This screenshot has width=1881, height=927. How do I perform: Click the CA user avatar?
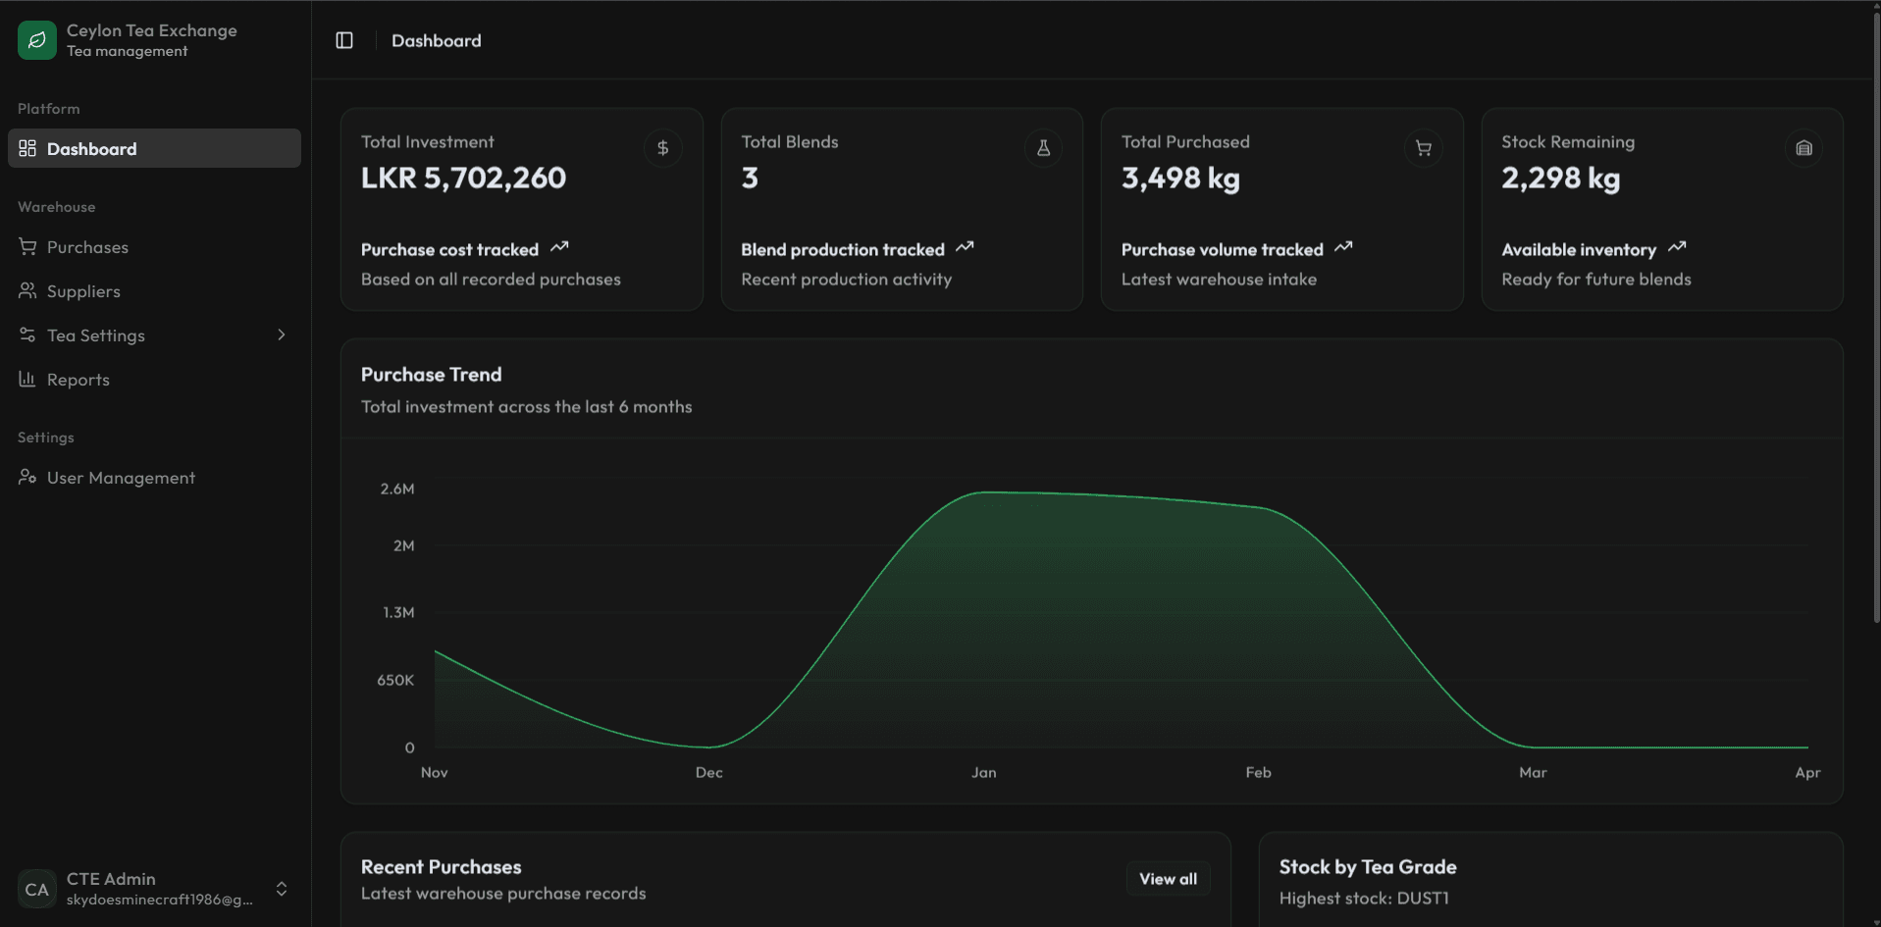pos(37,889)
